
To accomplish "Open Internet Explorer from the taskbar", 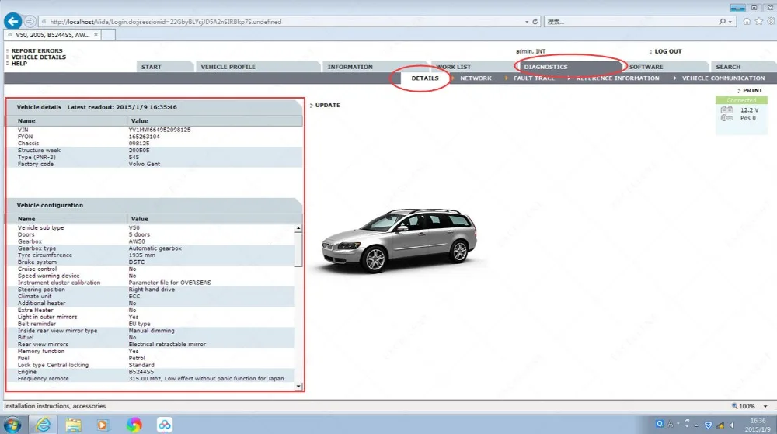I will [x=44, y=425].
